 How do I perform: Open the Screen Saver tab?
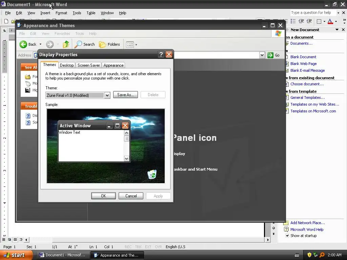[x=88, y=65]
